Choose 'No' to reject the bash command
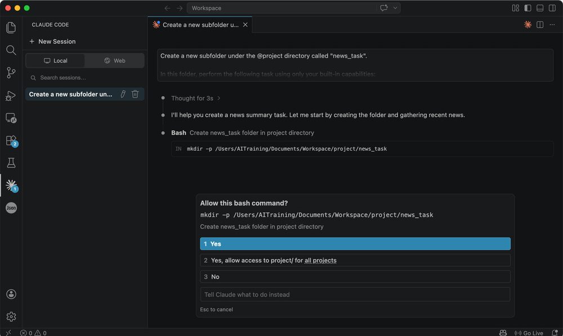Screen dimensions: 563x336 355,277
